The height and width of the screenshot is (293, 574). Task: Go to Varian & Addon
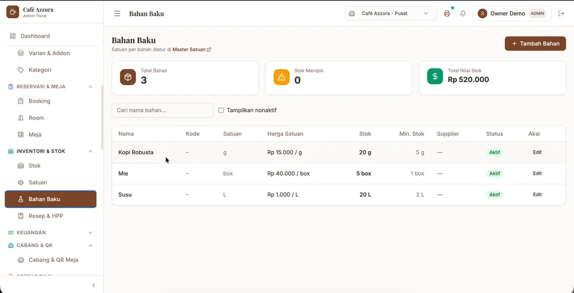coord(51,53)
